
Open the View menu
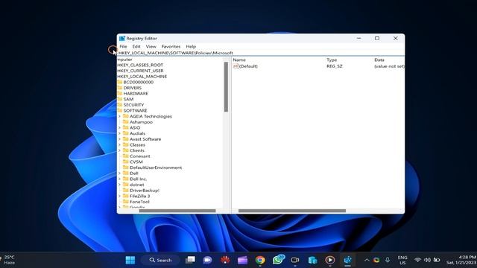151,46
